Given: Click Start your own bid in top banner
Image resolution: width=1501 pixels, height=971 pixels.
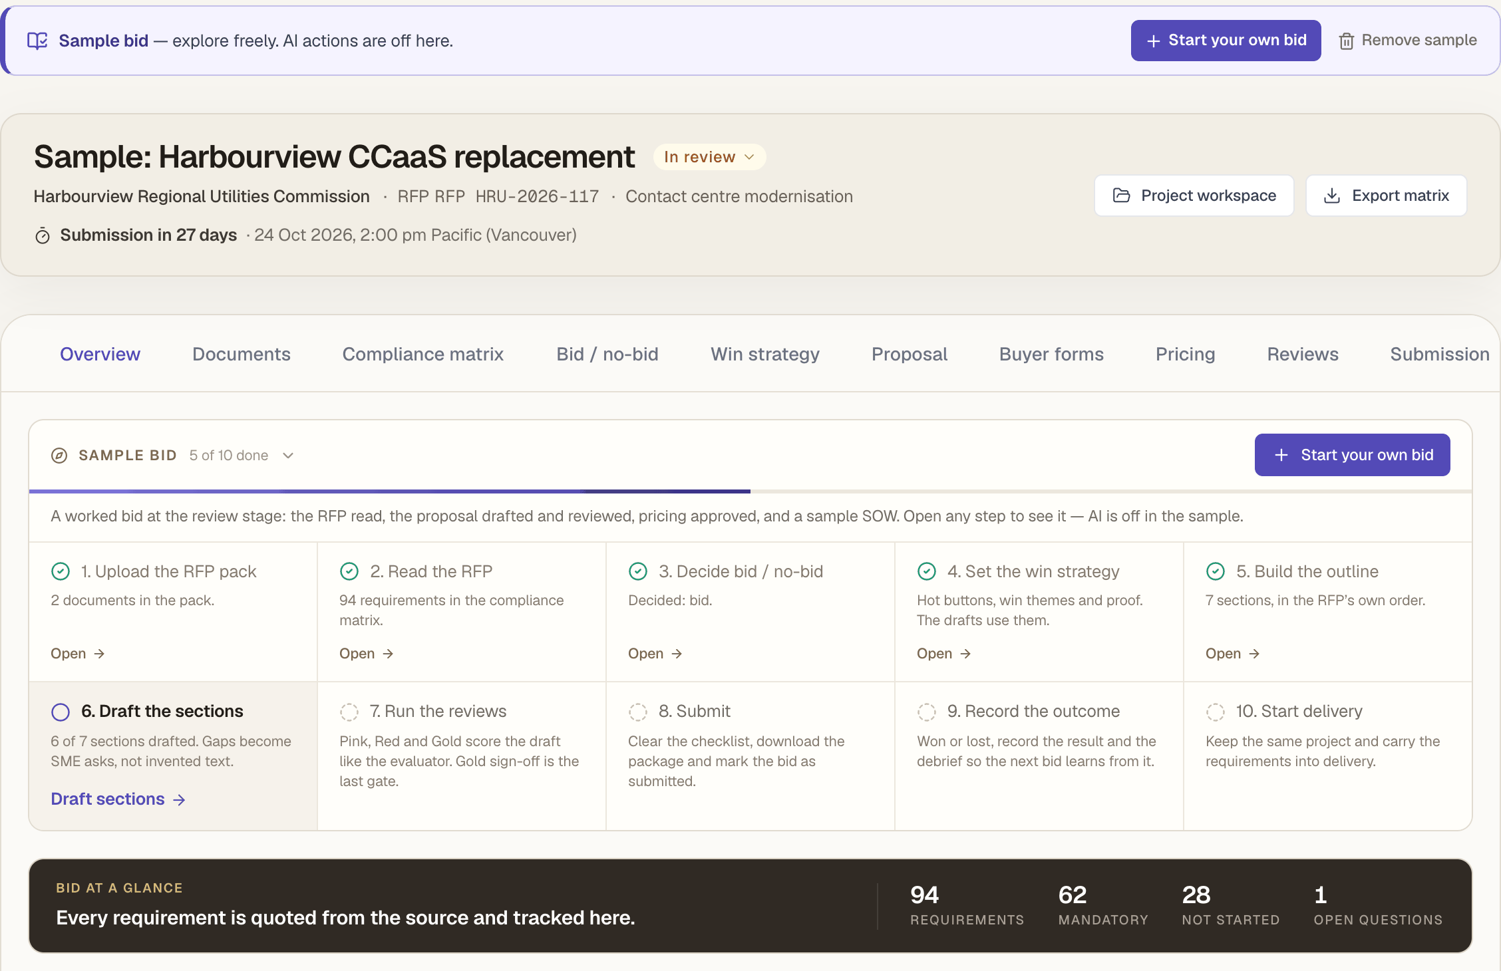Looking at the screenshot, I should (1226, 41).
